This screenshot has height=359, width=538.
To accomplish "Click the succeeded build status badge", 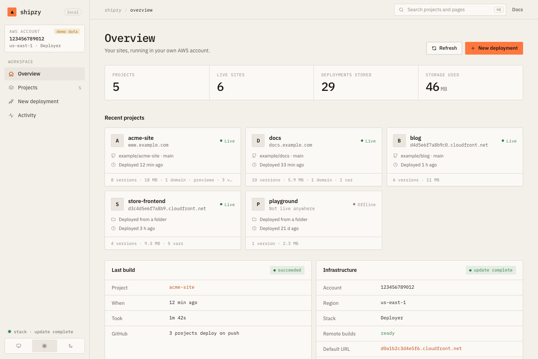I will [287, 270].
